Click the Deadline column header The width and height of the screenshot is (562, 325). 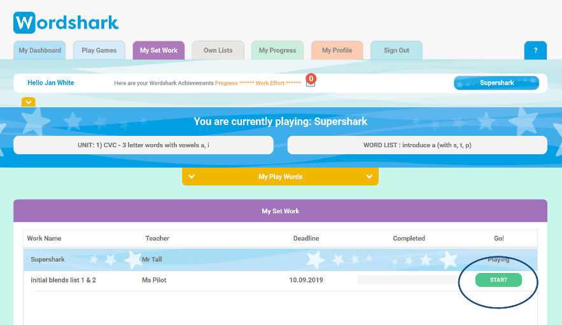(306, 239)
